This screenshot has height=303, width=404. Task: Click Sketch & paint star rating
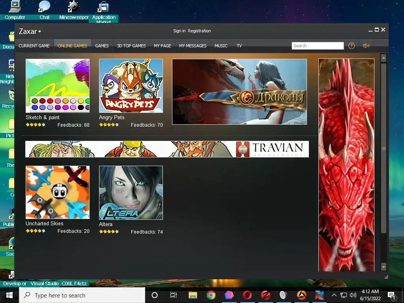coord(36,125)
